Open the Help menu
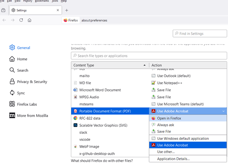 (x=64, y=1)
